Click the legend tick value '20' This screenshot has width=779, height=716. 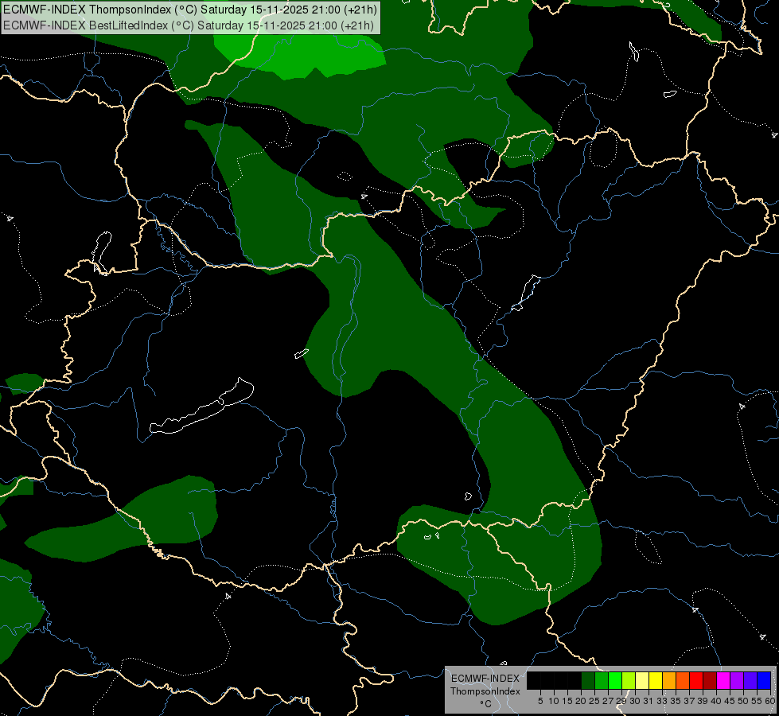pyautogui.click(x=581, y=701)
